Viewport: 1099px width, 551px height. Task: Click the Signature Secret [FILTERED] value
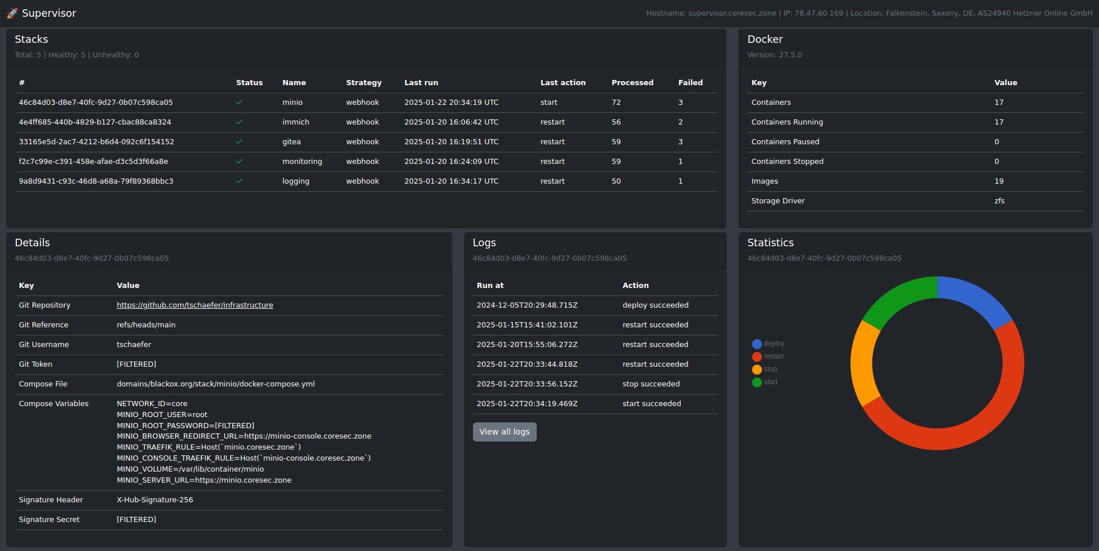coord(136,520)
